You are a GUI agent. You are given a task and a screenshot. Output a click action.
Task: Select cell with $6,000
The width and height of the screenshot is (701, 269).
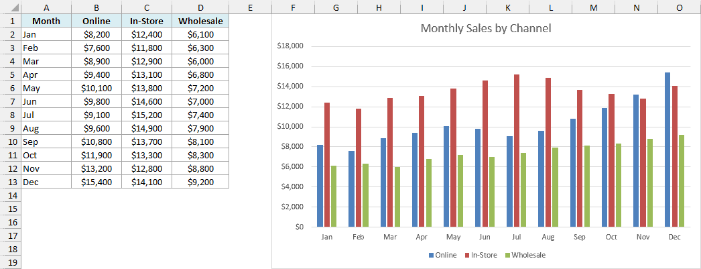coord(200,61)
